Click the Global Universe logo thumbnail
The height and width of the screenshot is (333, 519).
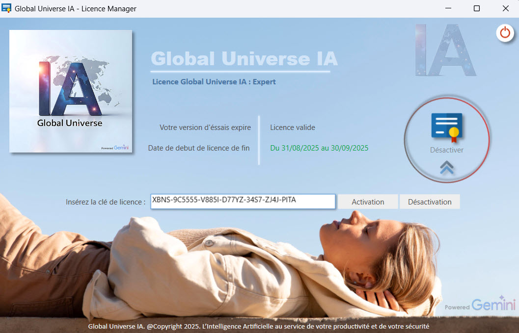click(x=71, y=91)
